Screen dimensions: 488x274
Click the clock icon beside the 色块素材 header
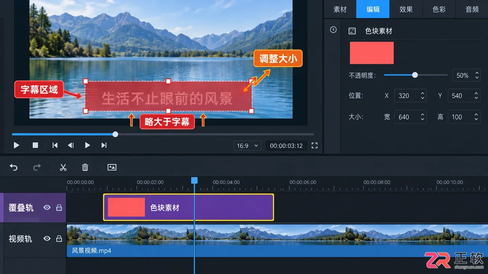click(333, 30)
